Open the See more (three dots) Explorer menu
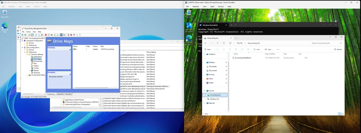The image size is (361, 133). click(x=278, y=49)
